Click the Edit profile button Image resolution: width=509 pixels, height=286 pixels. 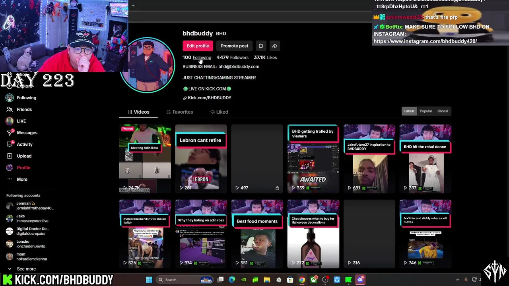tap(198, 46)
